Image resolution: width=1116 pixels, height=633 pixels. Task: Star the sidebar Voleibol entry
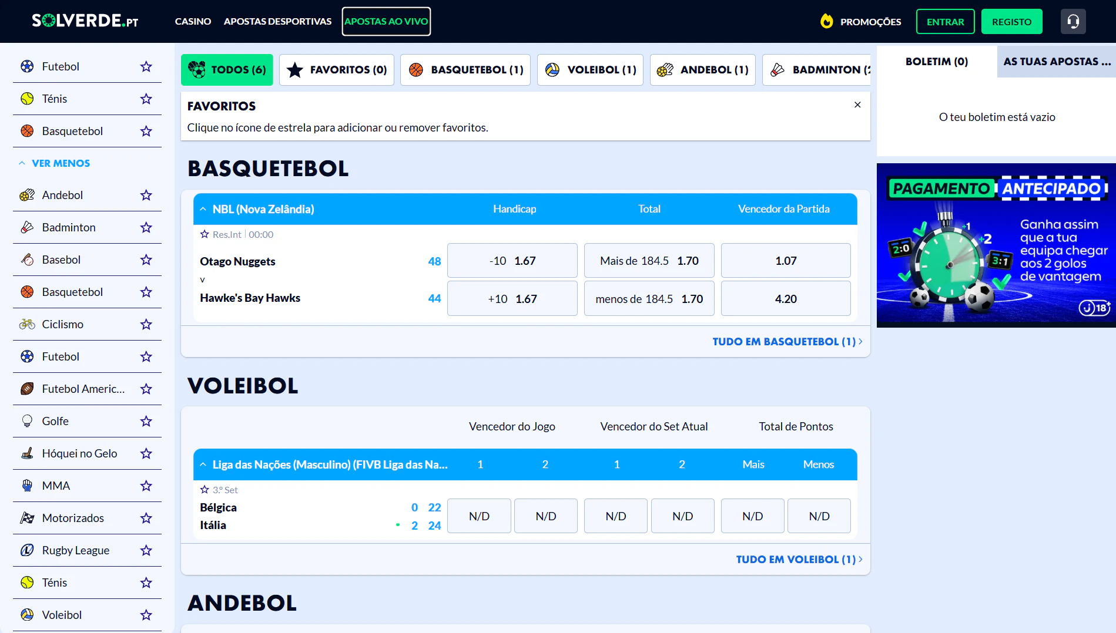click(x=146, y=615)
